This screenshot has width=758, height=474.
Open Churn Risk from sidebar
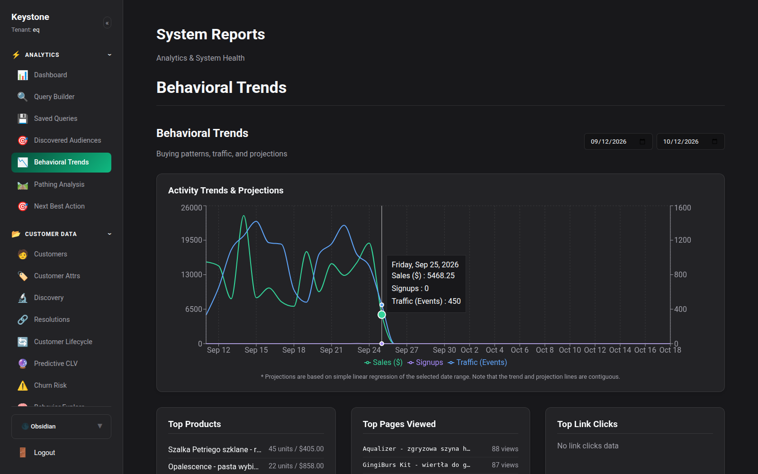[x=61, y=385]
